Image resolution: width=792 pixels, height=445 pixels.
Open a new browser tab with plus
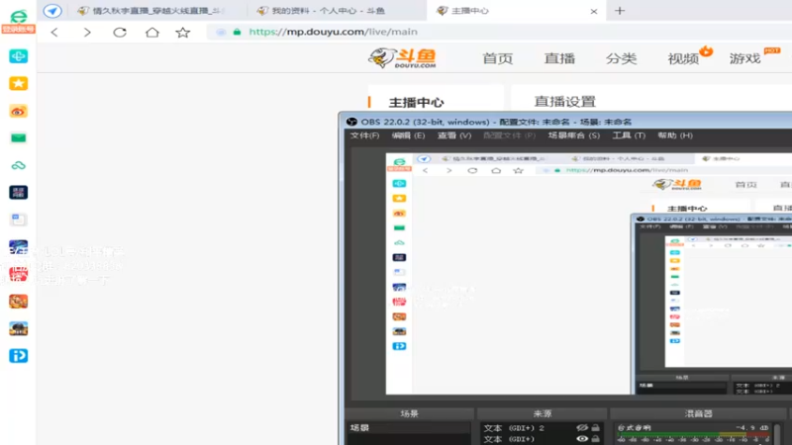tap(620, 11)
